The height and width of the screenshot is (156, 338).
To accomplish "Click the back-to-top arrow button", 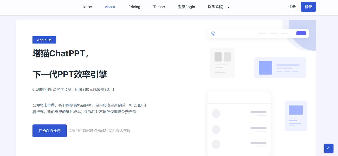I will (329, 148).
